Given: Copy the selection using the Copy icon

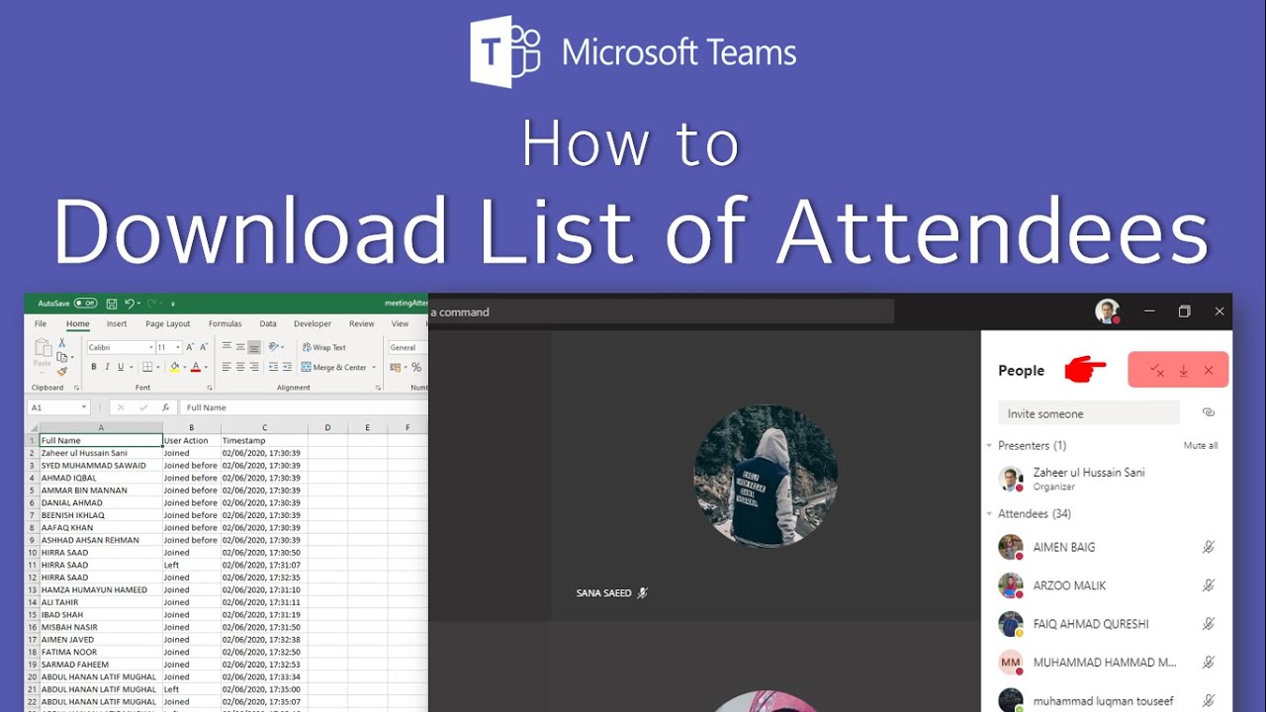Looking at the screenshot, I should pos(62,357).
